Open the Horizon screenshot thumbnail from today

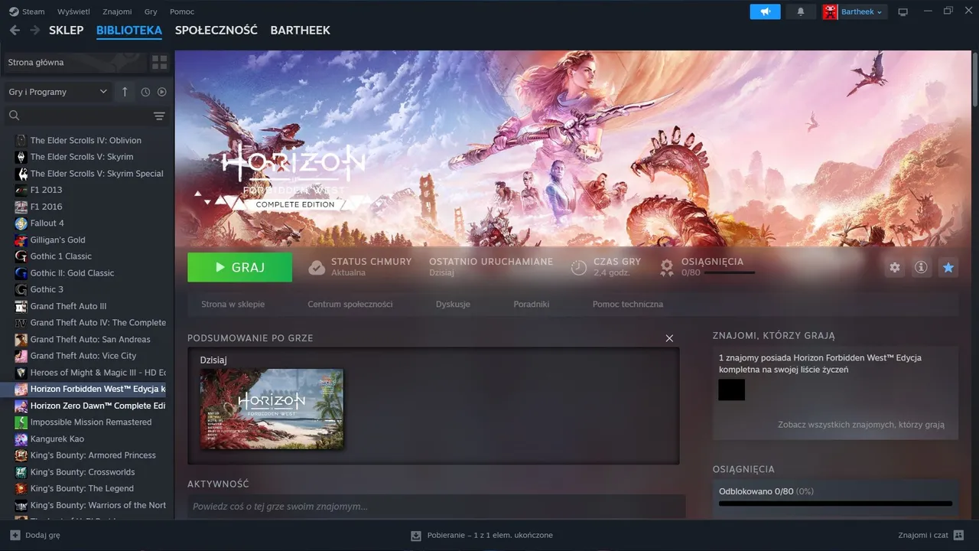click(x=272, y=409)
